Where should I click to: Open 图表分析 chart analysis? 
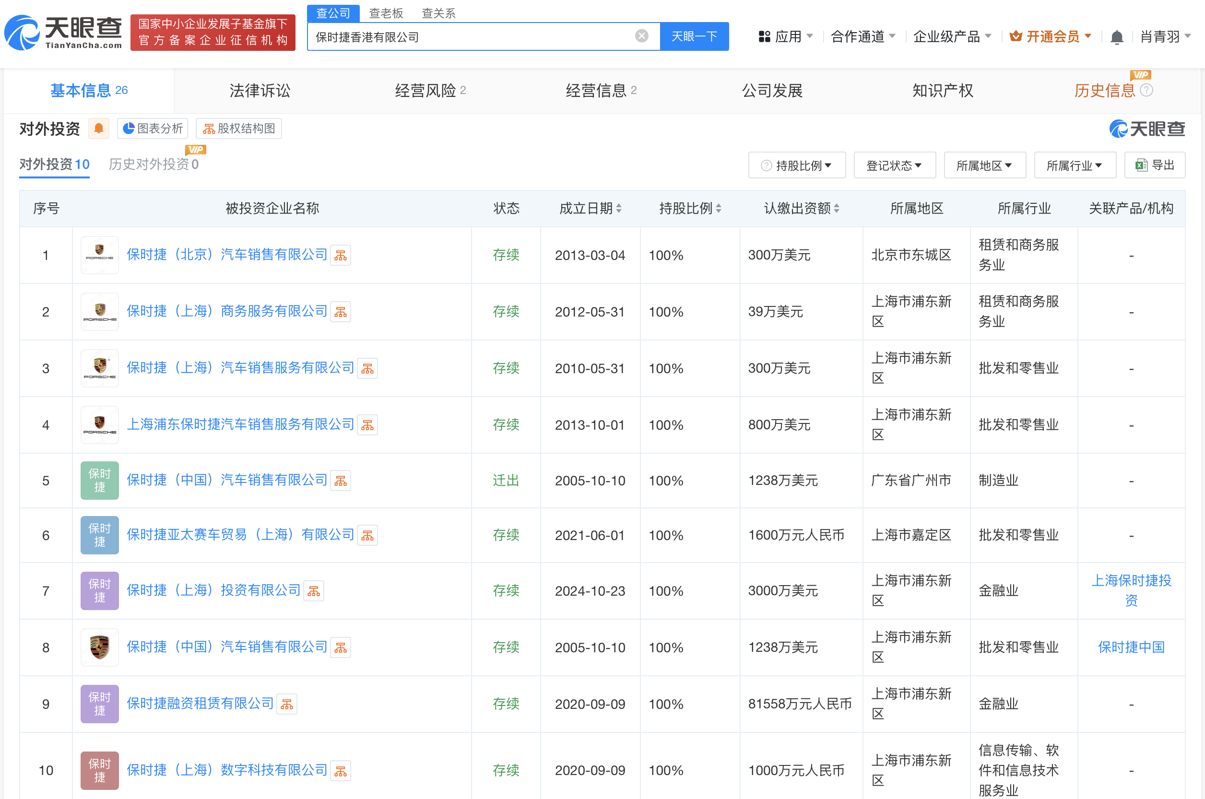pyautogui.click(x=153, y=129)
